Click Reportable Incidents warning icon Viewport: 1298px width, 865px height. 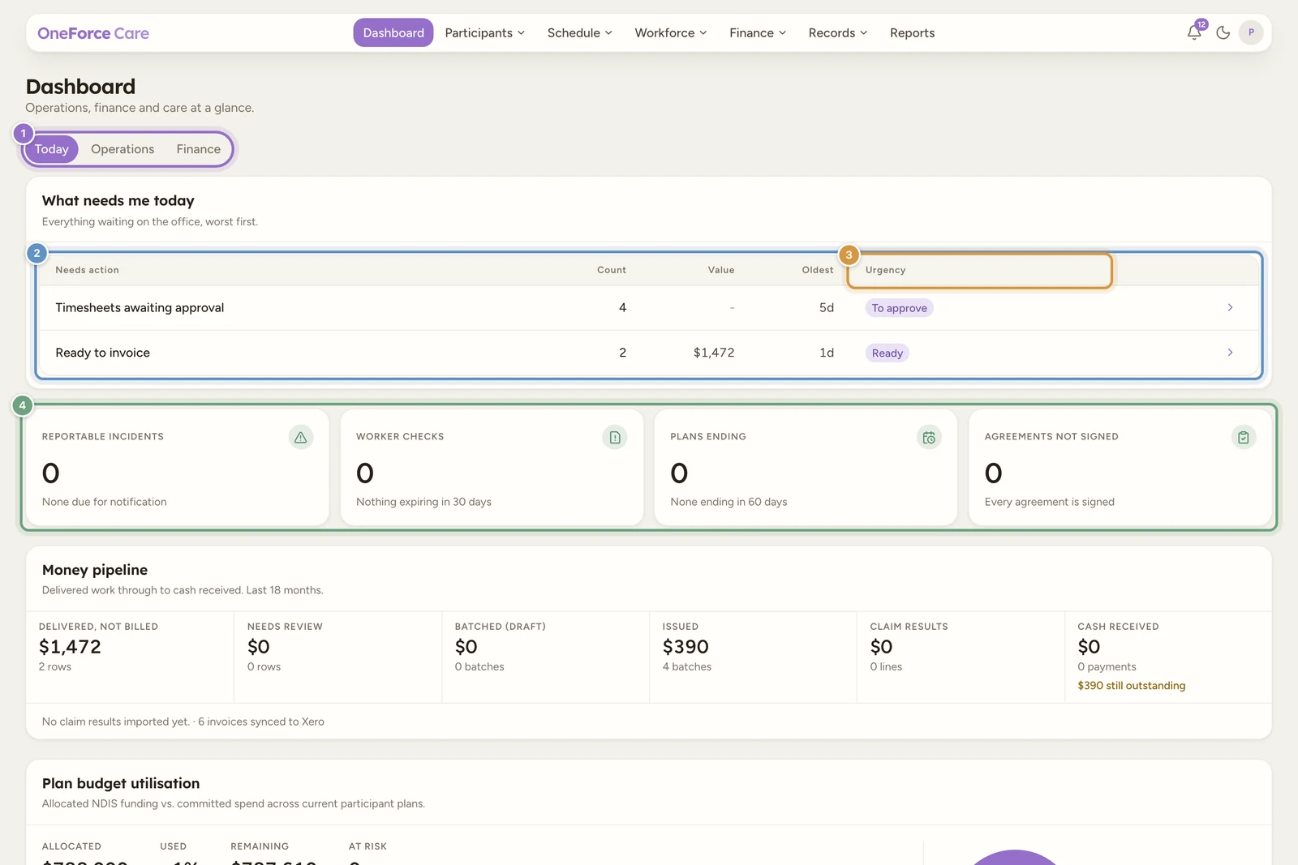(301, 437)
